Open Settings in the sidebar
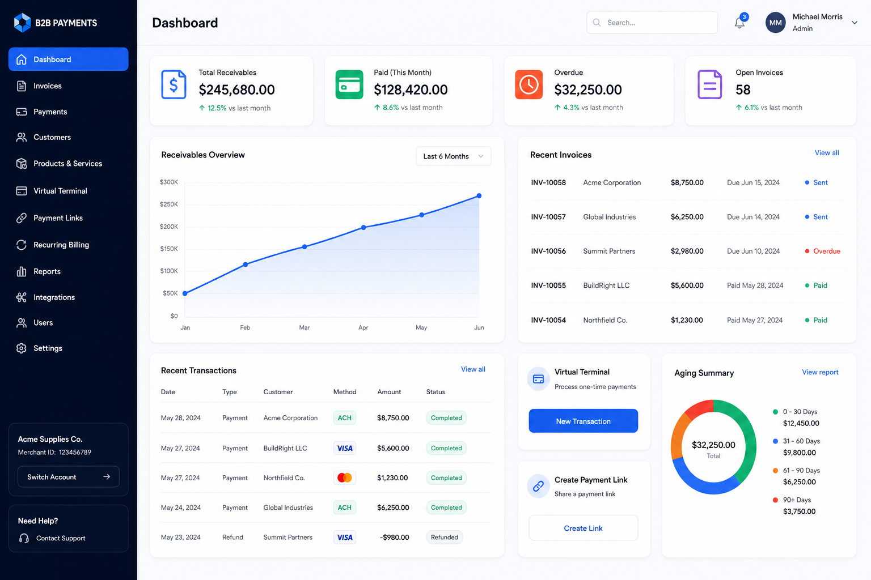This screenshot has width=871, height=580. (68, 348)
